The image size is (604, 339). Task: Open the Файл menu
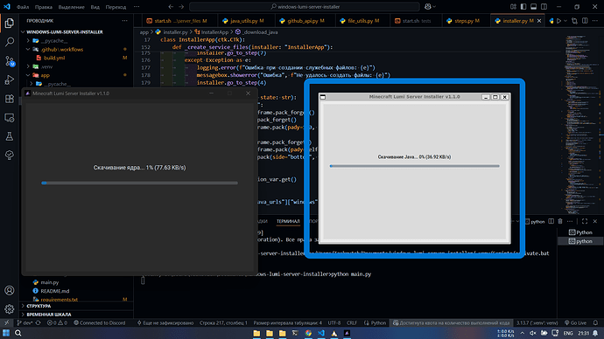[23, 7]
